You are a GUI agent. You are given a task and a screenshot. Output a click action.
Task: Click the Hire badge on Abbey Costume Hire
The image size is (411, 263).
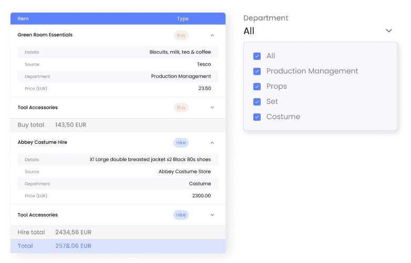tap(181, 143)
